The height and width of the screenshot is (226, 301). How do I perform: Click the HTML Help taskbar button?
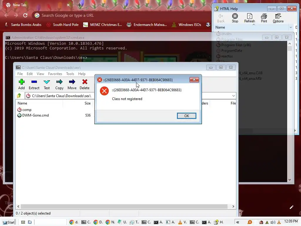(219, 222)
